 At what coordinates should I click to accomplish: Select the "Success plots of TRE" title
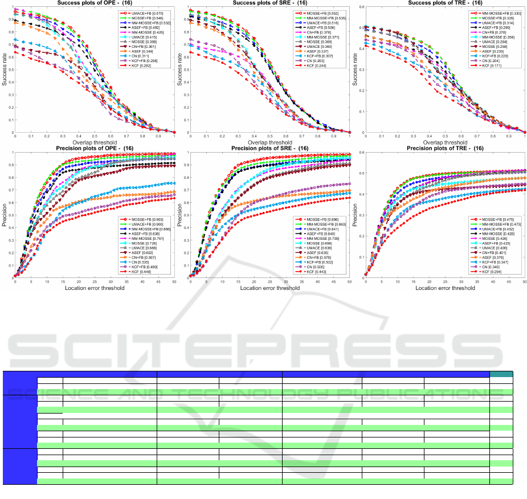(x=445, y=3)
